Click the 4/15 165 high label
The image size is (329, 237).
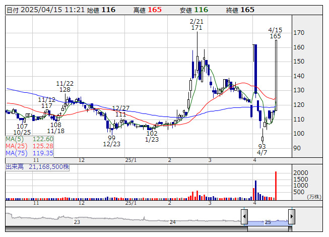point(275,33)
